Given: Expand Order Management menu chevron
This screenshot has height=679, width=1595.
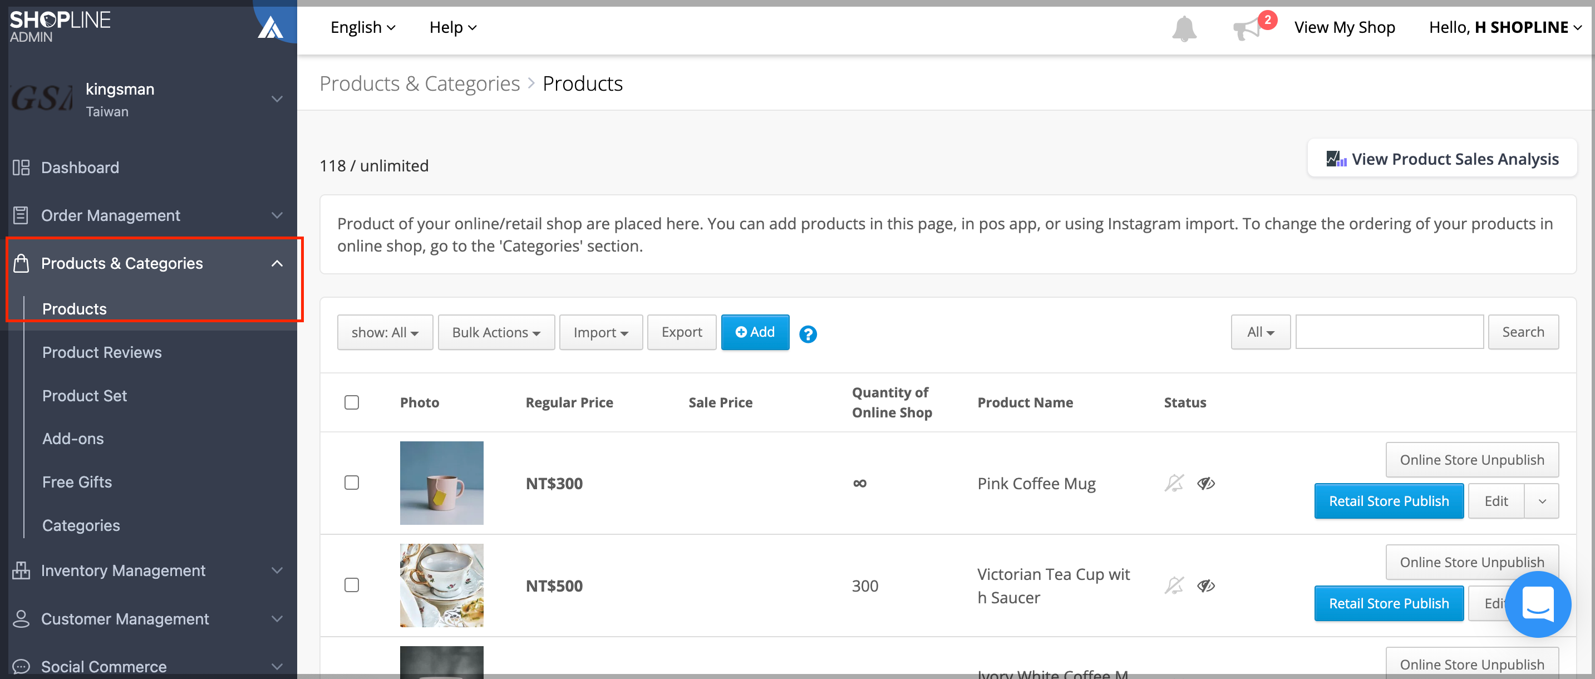Looking at the screenshot, I should coord(277,215).
